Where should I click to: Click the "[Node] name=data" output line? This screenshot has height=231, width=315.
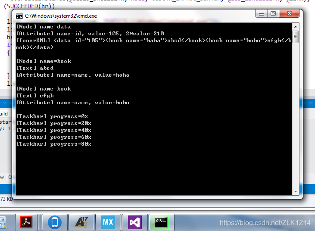(x=44, y=27)
